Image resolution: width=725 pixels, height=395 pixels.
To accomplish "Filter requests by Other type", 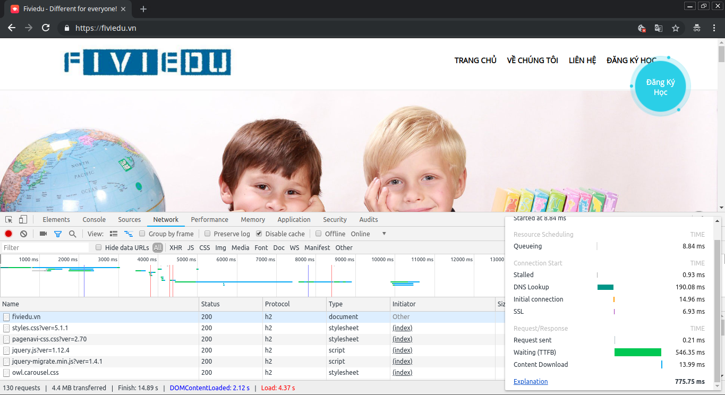I will (344, 248).
